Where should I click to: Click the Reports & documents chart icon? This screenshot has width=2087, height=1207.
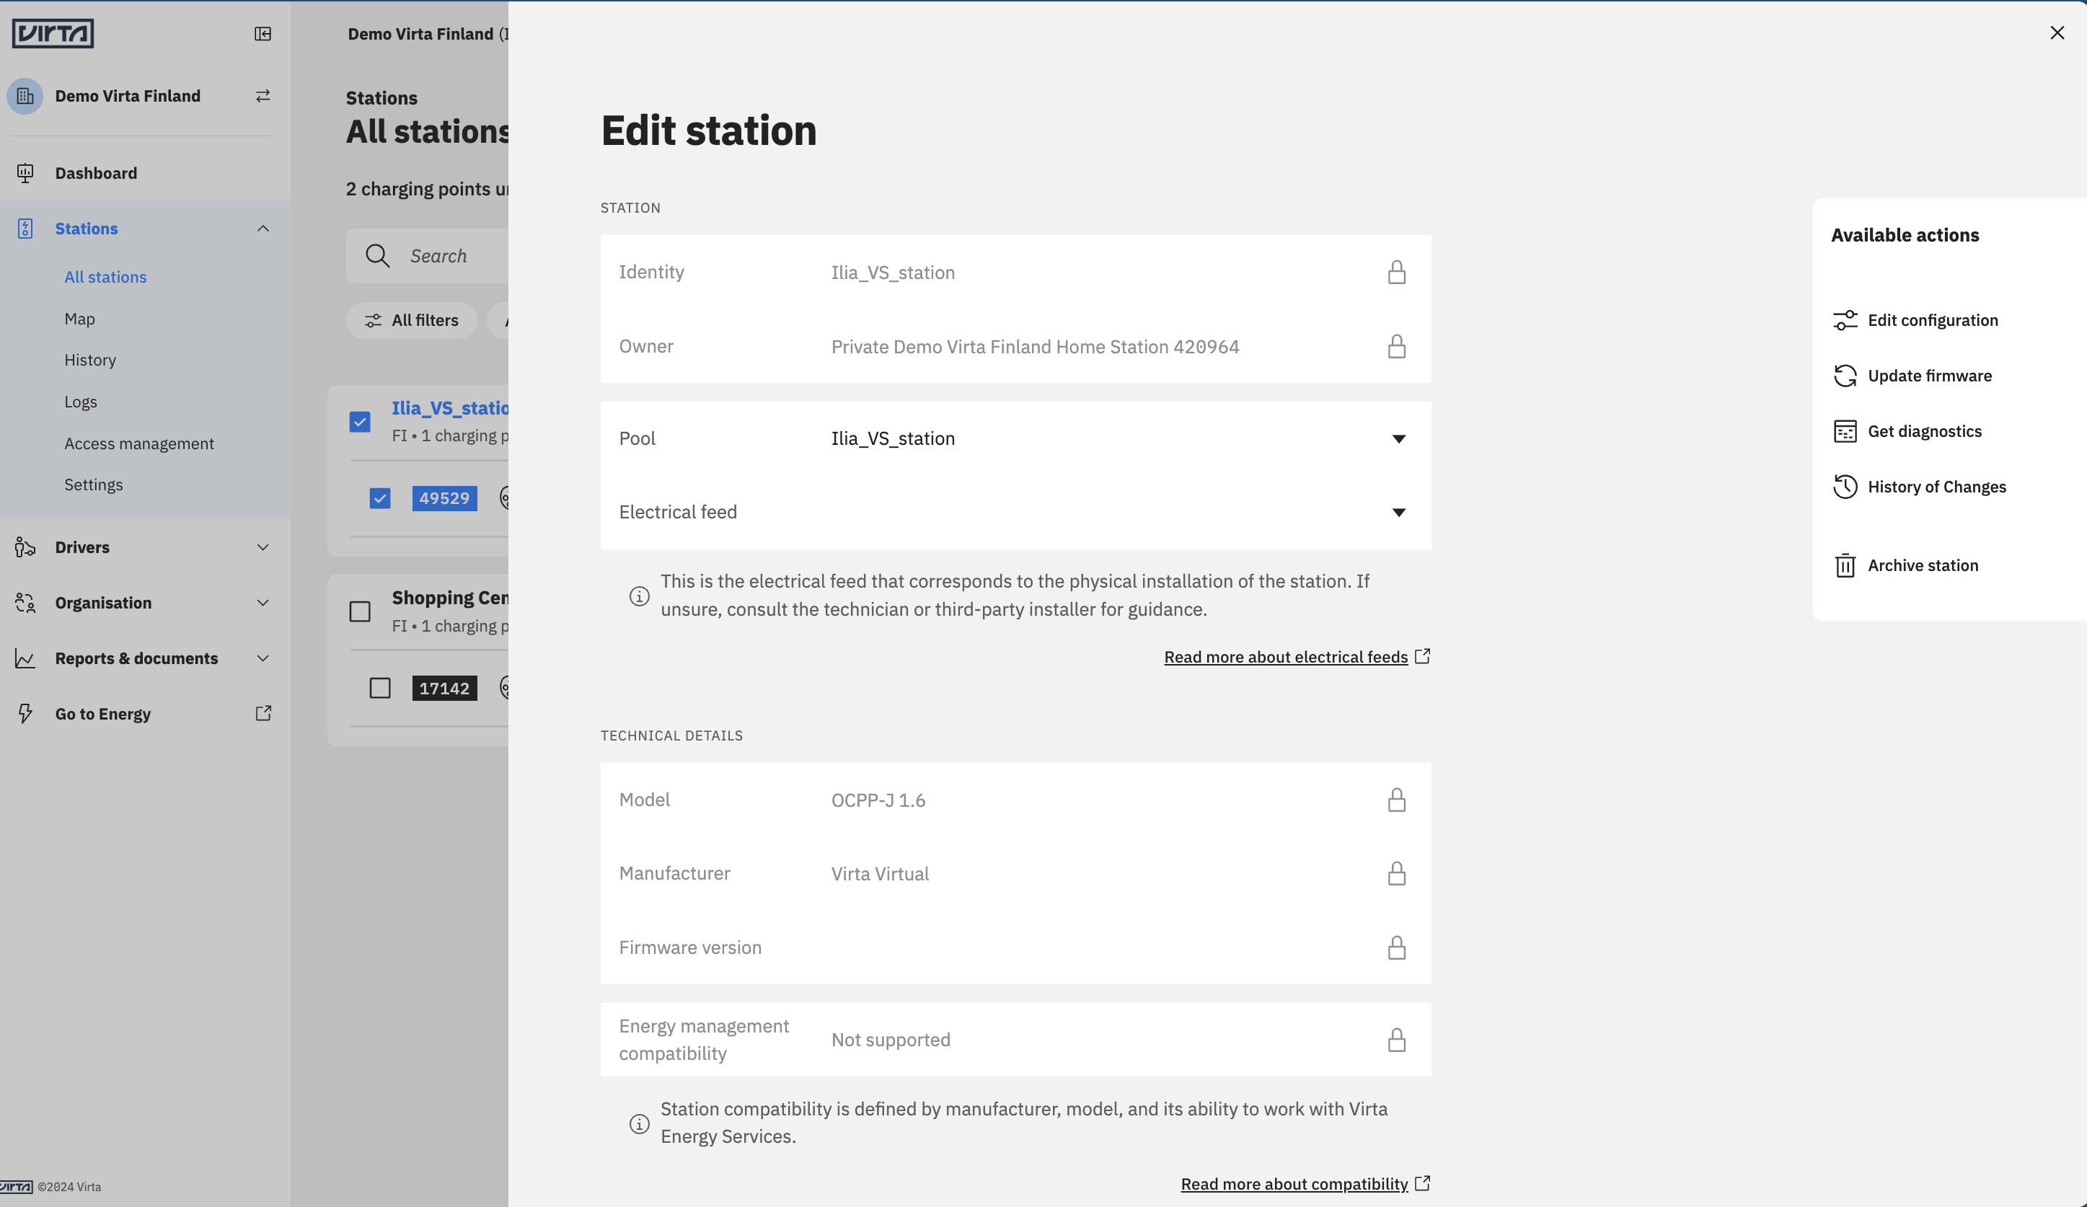[x=25, y=658]
